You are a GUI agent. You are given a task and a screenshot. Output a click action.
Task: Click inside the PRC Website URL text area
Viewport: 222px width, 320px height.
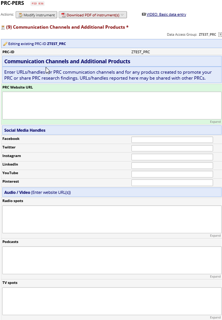(112, 106)
